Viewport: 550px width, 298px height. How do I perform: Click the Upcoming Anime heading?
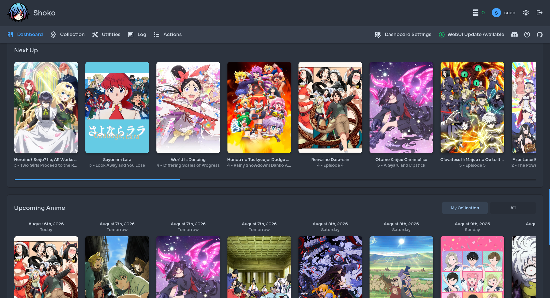click(40, 208)
